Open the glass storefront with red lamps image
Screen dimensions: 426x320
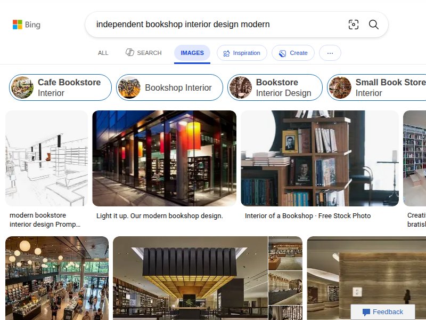tap(165, 158)
